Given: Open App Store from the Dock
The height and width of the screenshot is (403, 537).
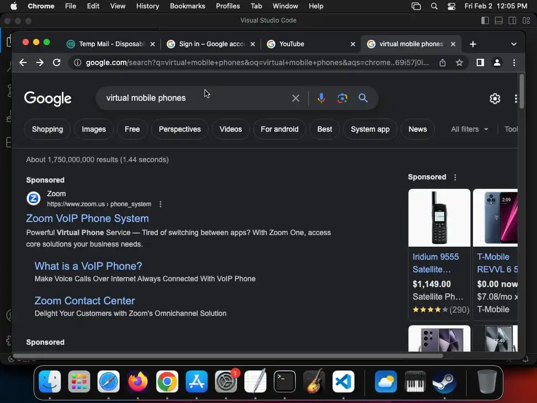Looking at the screenshot, I should coord(197,381).
